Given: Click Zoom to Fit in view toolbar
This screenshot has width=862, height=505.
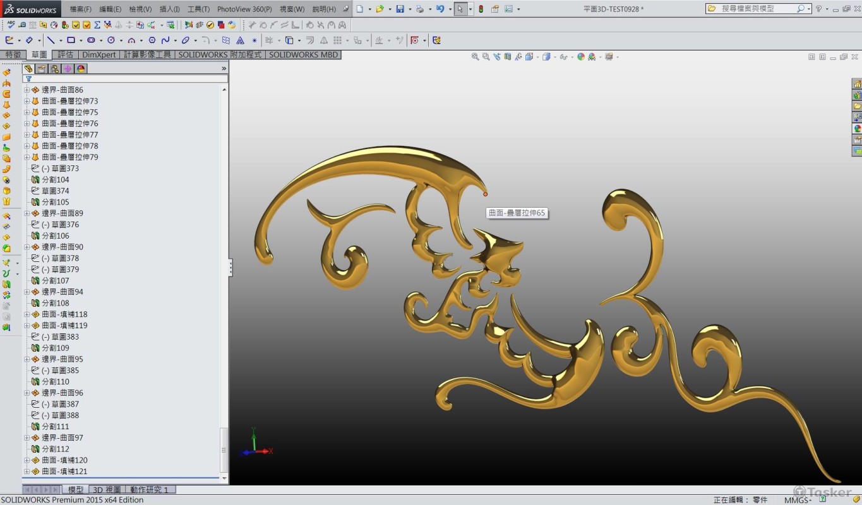Looking at the screenshot, I should pyautogui.click(x=475, y=57).
